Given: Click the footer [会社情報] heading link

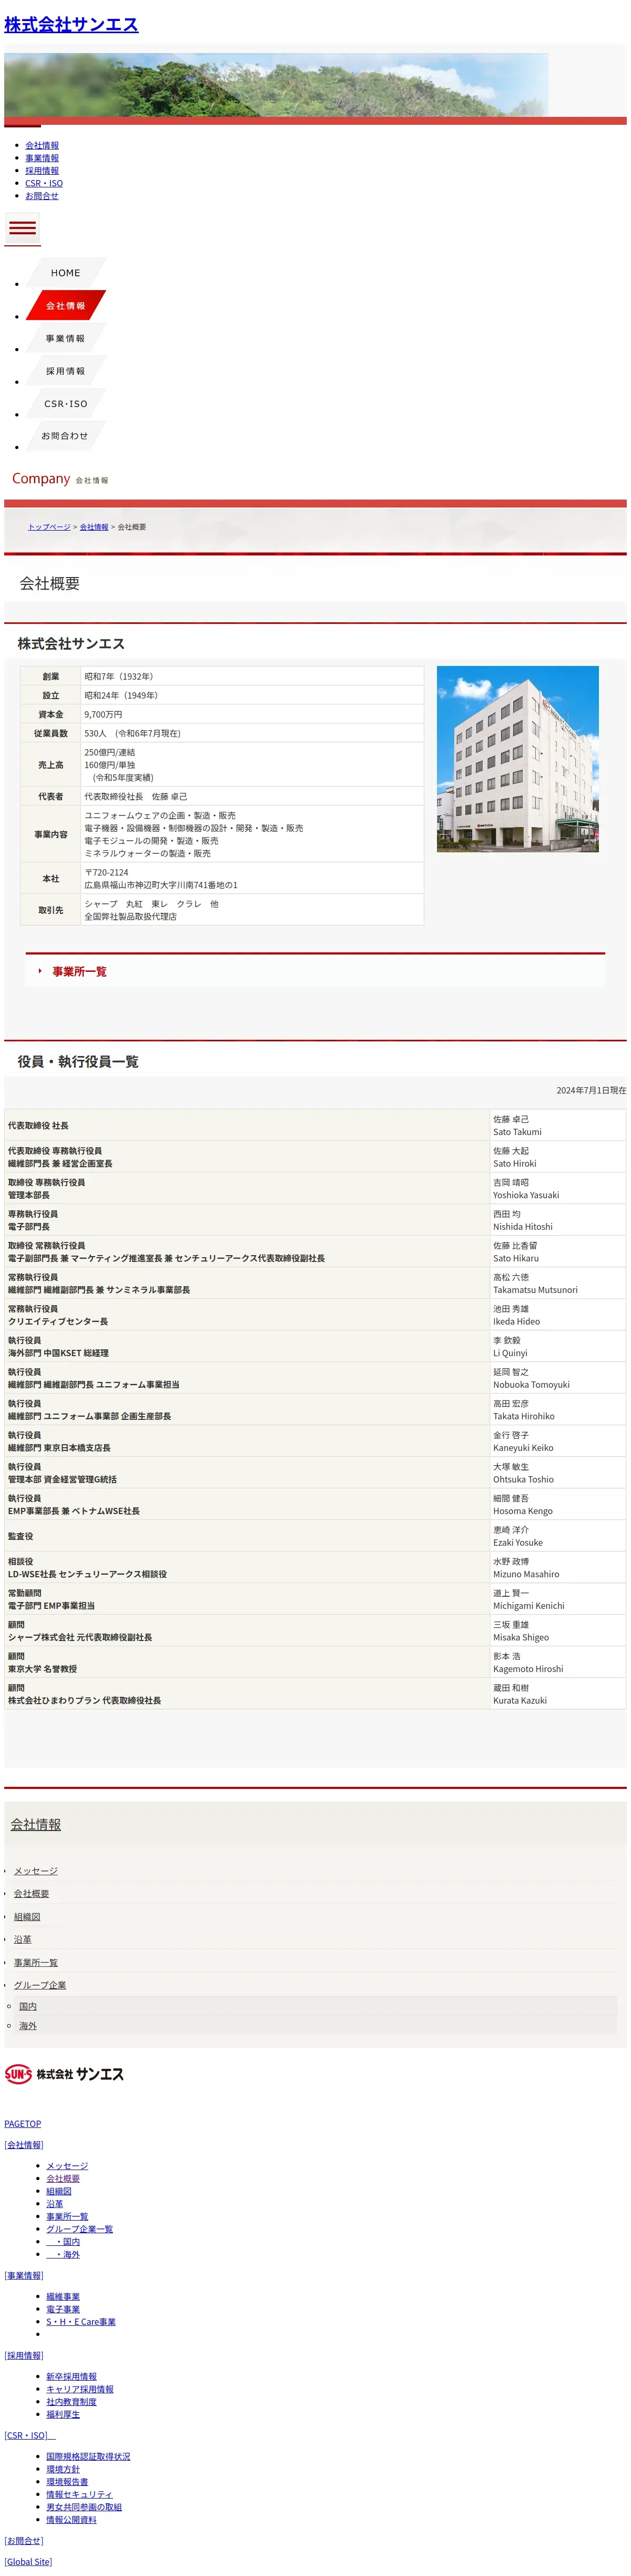Looking at the screenshot, I should (x=24, y=2145).
